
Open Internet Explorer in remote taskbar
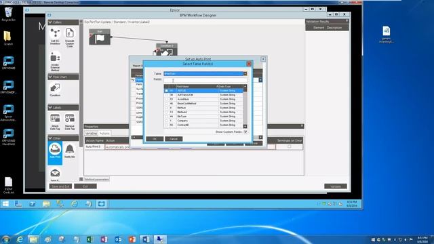click(74, 204)
